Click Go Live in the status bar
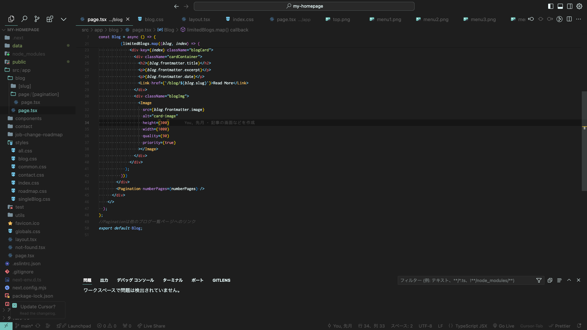 click(x=504, y=326)
